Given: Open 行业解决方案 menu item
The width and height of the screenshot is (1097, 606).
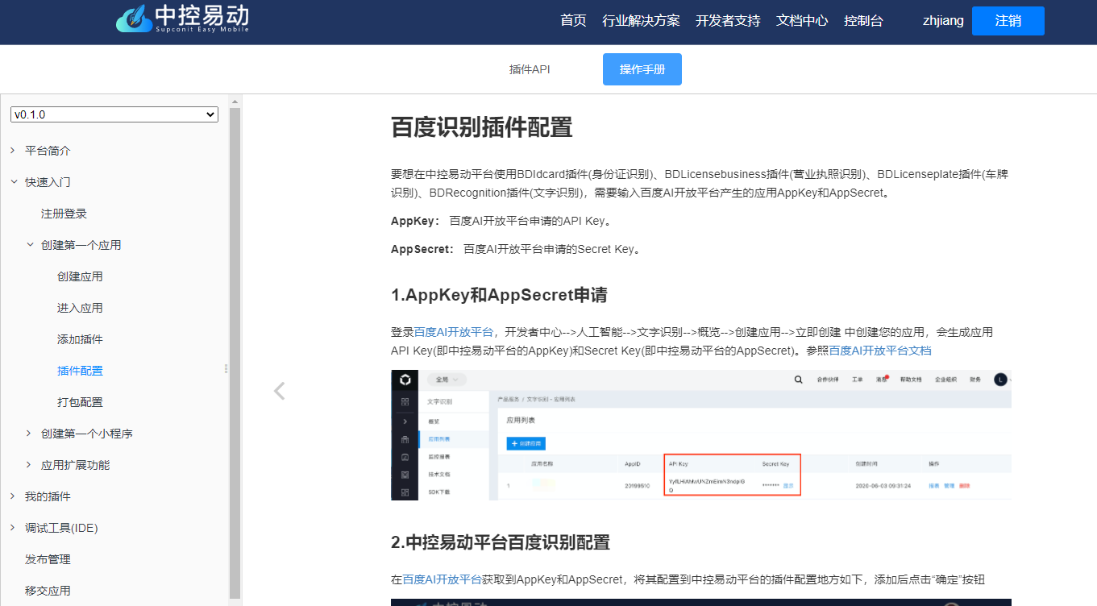Looking at the screenshot, I should tap(641, 21).
